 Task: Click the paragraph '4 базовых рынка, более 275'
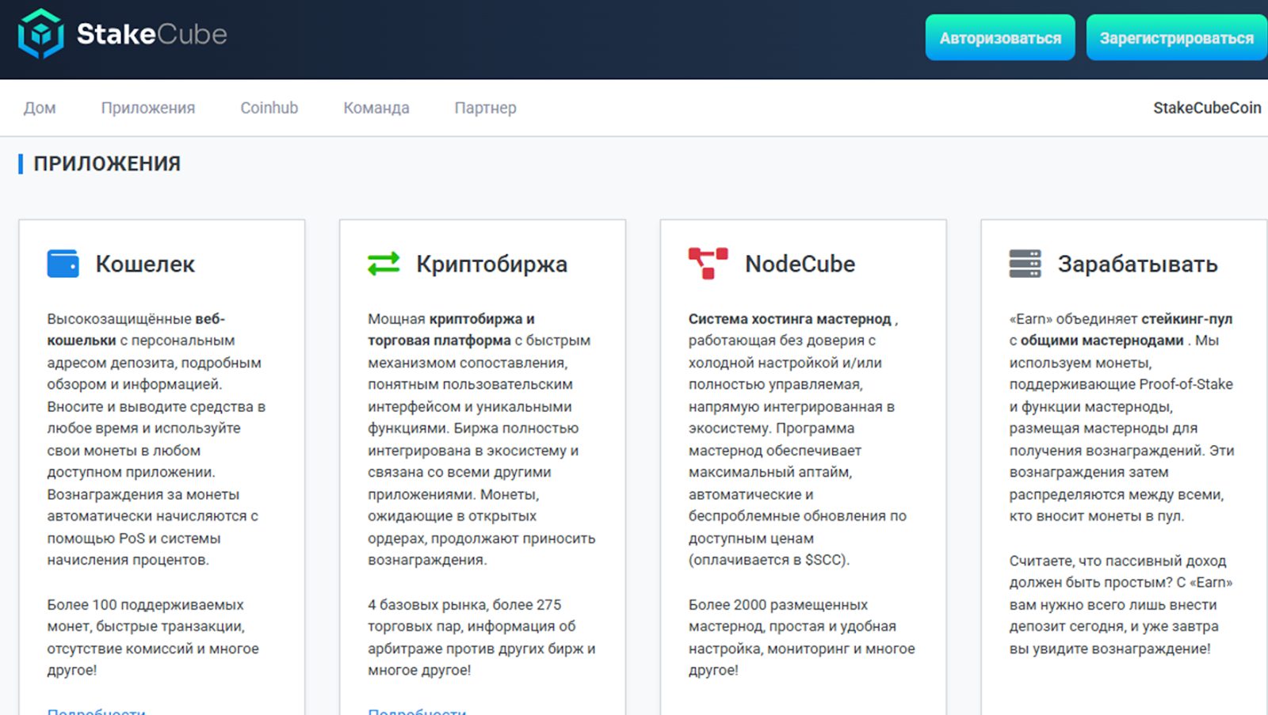482,637
